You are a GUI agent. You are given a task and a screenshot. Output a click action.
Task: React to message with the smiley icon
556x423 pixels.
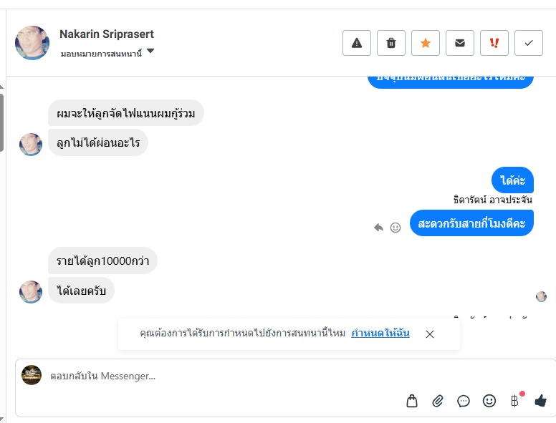(x=396, y=228)
